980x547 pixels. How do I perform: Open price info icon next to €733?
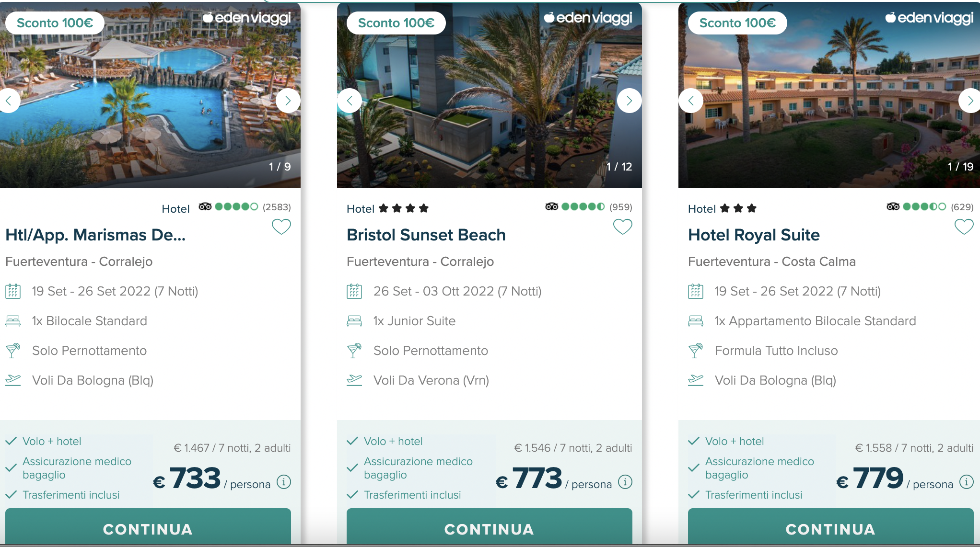pyautogui.click(x=284, y=481)
